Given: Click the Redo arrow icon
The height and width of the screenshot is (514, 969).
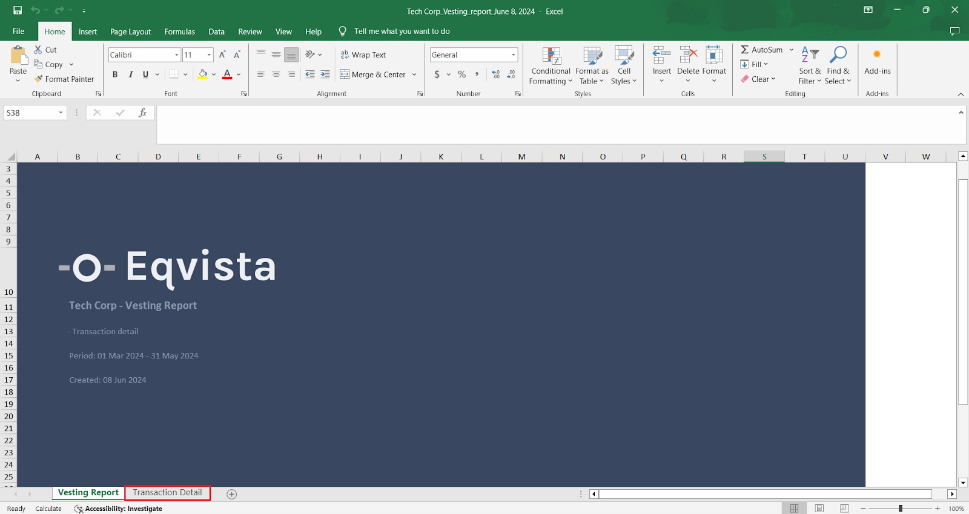Looking at the screenshot, I should [59, 10].
